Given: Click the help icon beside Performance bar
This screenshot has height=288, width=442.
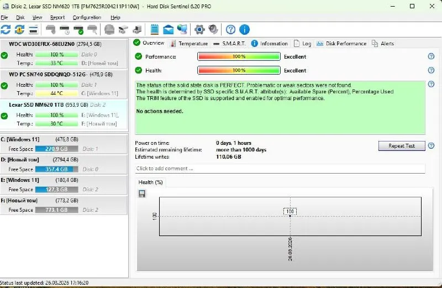Looking at the screenshot, I should (431, 56).
